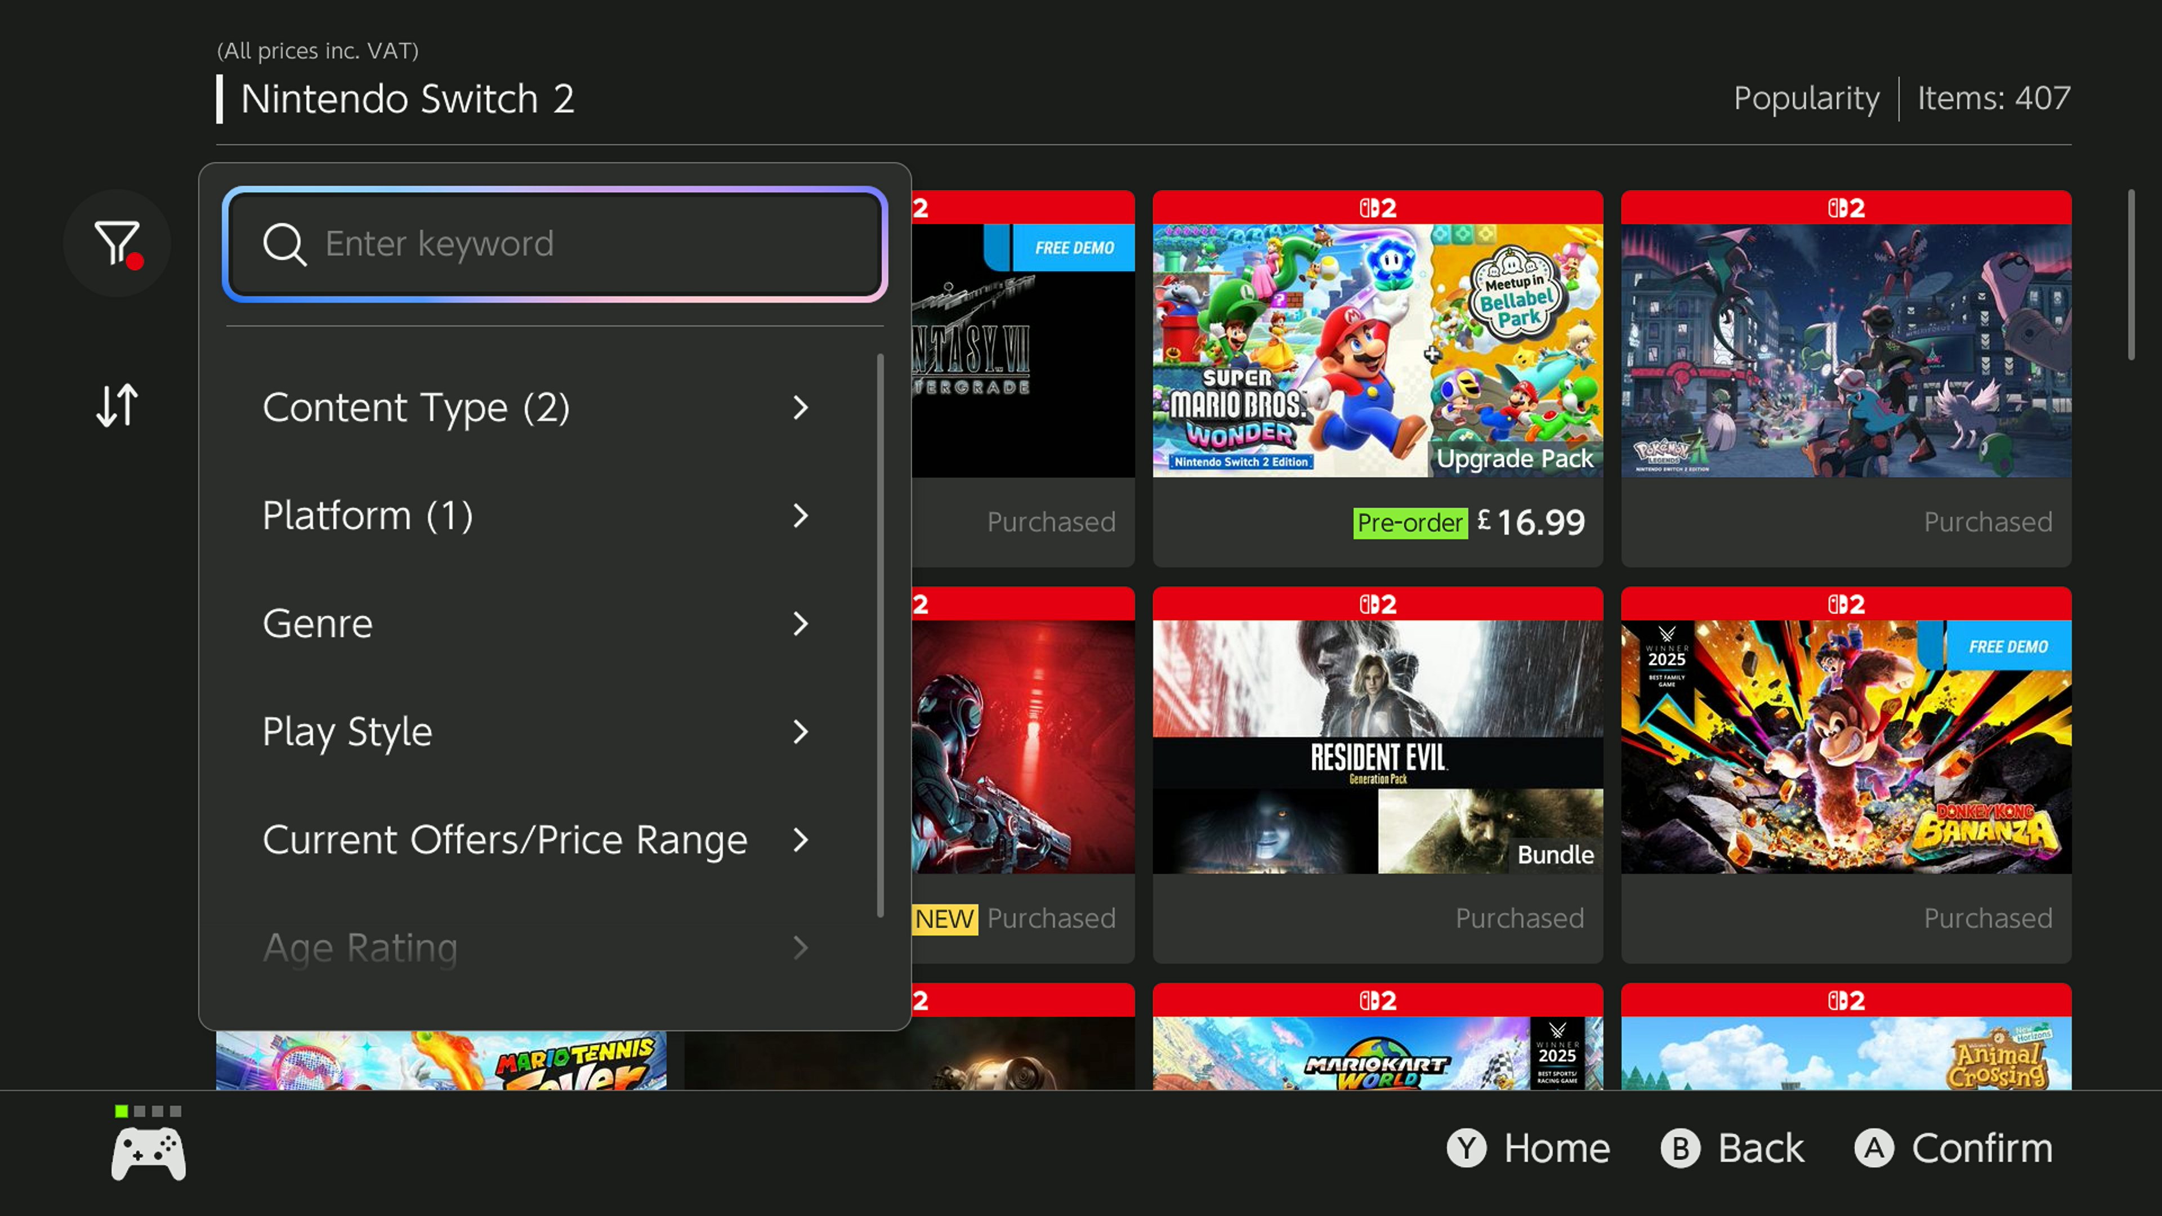Screen dimensions: 2162x1216
Task: Open the Mario Kart World game card
Action: coord(1377,1036)
